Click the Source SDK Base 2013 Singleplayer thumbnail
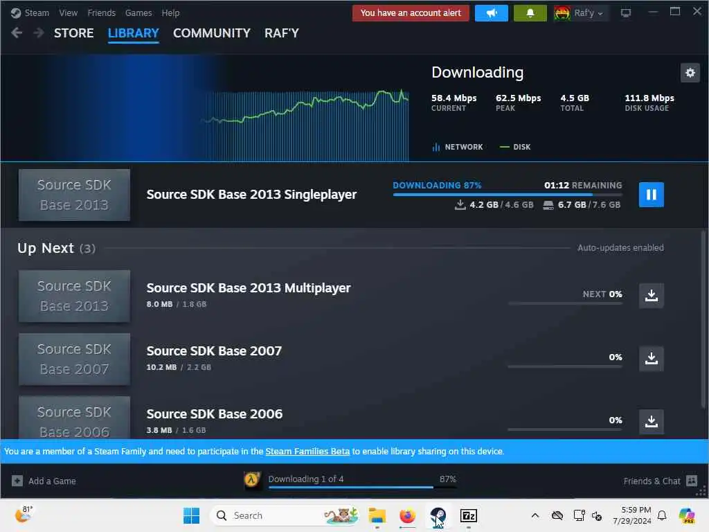709x532 pixels. click(74, 195)
